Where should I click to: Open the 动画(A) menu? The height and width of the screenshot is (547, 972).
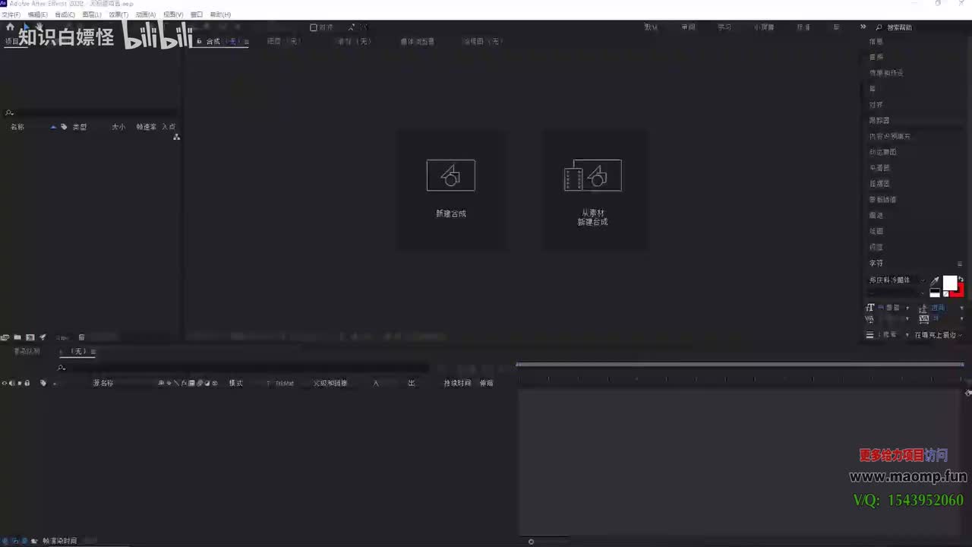(146, 14)
